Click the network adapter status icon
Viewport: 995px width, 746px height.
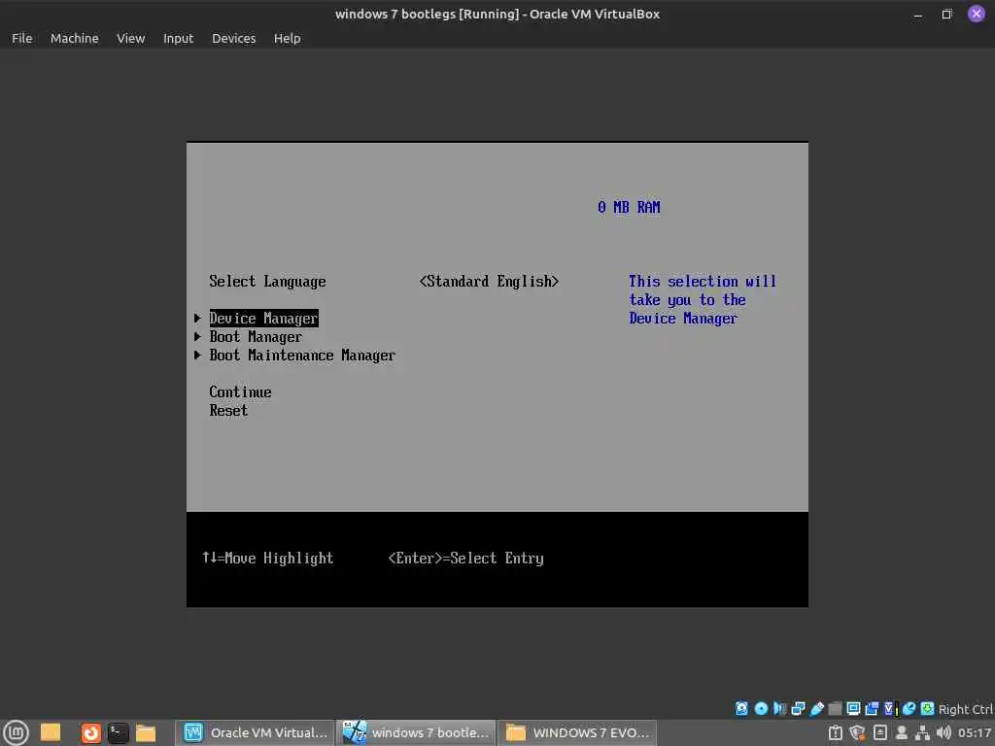click(799, 708)
